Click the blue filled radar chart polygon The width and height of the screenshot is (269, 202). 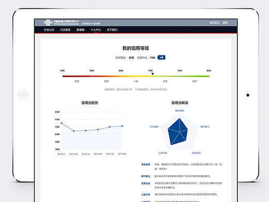click(x=177, y=132)
